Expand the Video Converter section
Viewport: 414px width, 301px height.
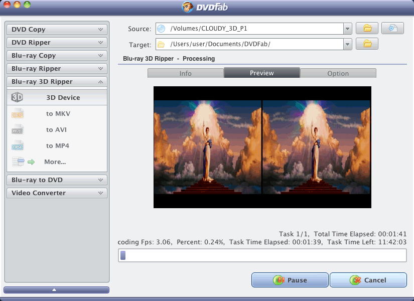point(57,193)
